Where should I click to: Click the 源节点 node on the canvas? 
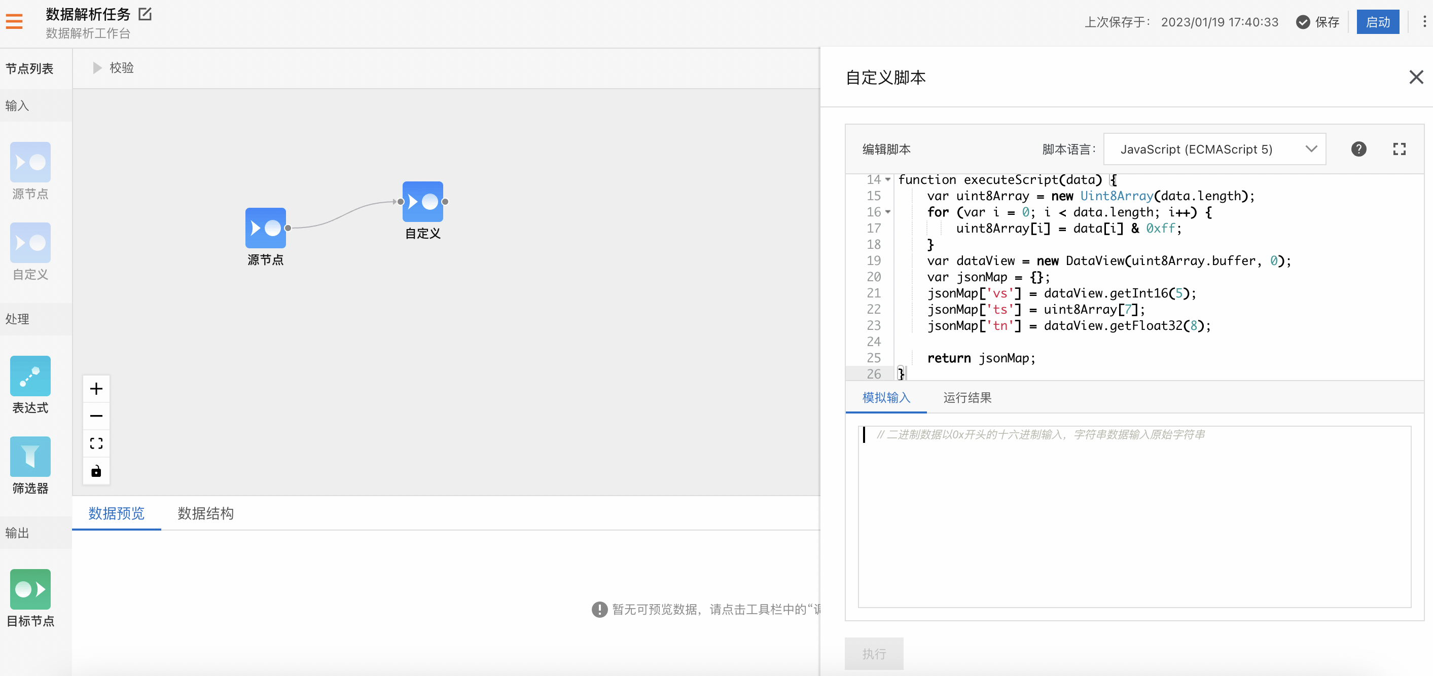(x=265, y=228)
